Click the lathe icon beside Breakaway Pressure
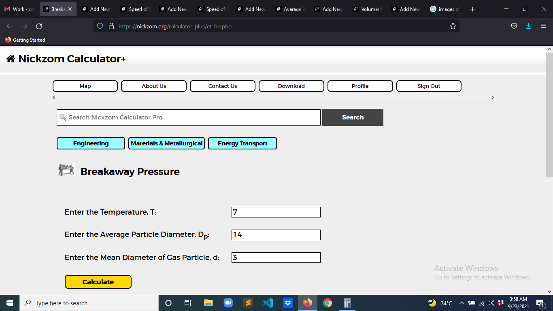Screen dimensions: 553x311 click(66, 170)
